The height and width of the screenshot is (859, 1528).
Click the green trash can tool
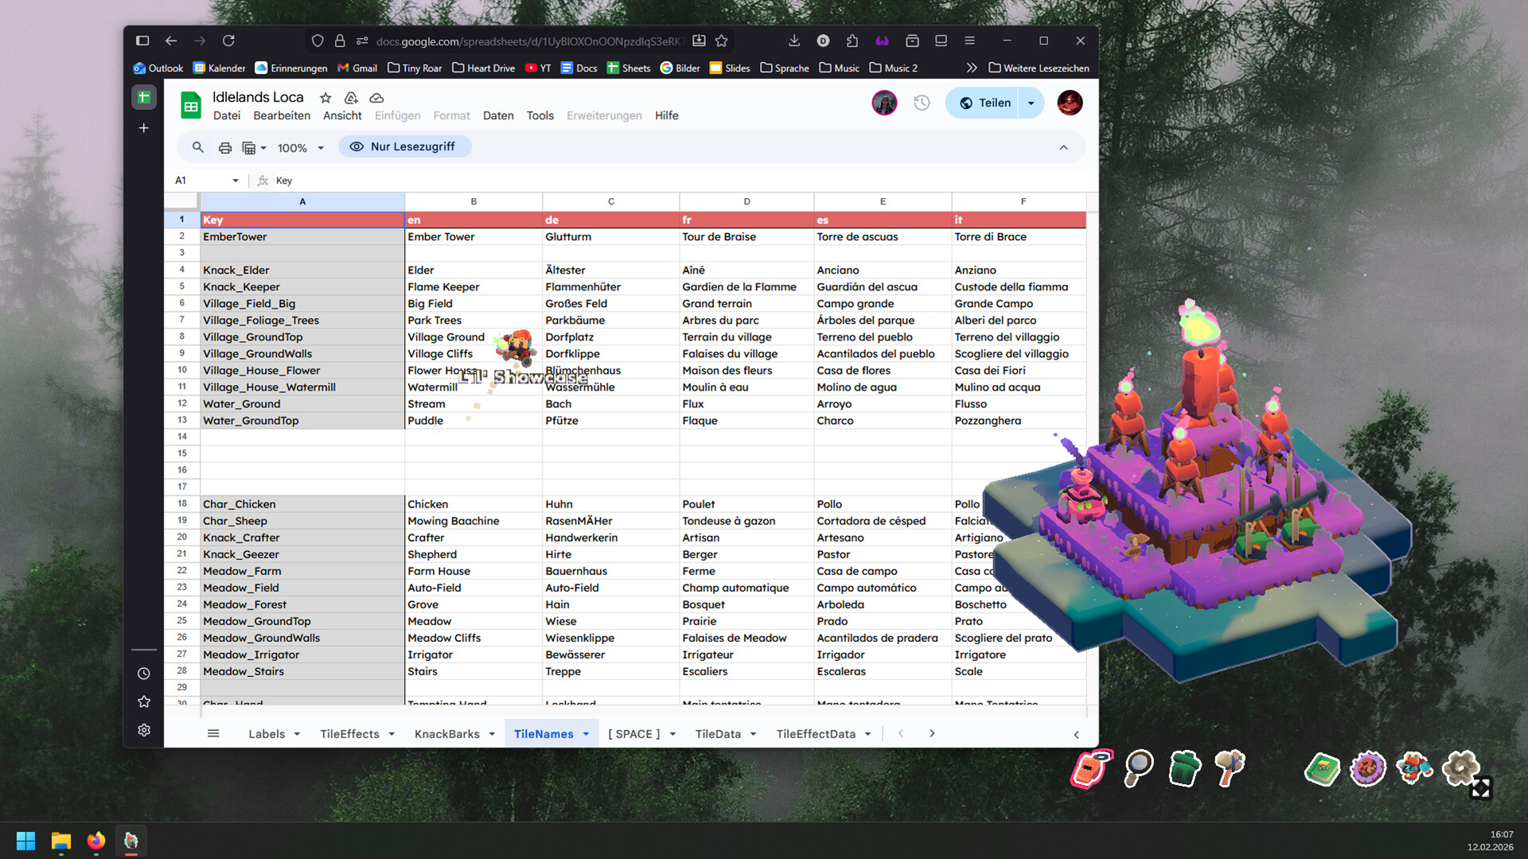[1184, 768]
